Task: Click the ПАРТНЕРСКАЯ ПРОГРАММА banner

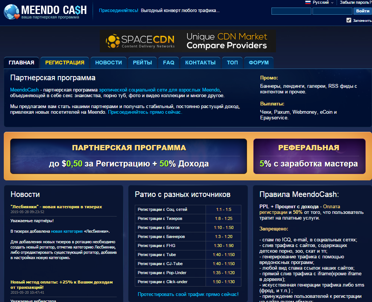Action: [129, 156]
